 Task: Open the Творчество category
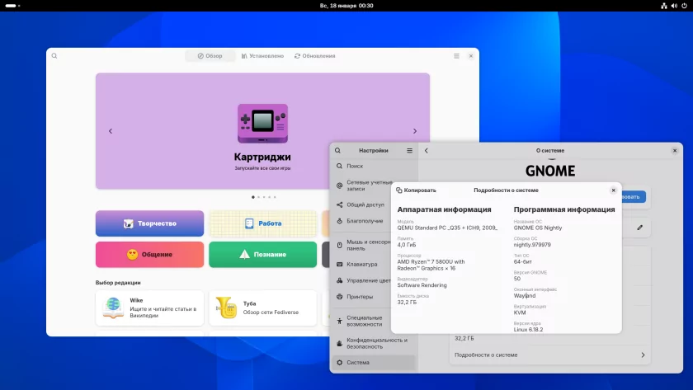pyautogui.click(x=149, y=223)
